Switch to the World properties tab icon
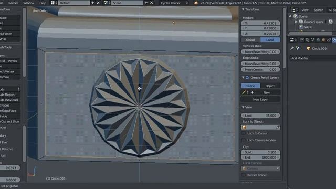The width and height of the screenshot is (336, 189). (318, 40)
